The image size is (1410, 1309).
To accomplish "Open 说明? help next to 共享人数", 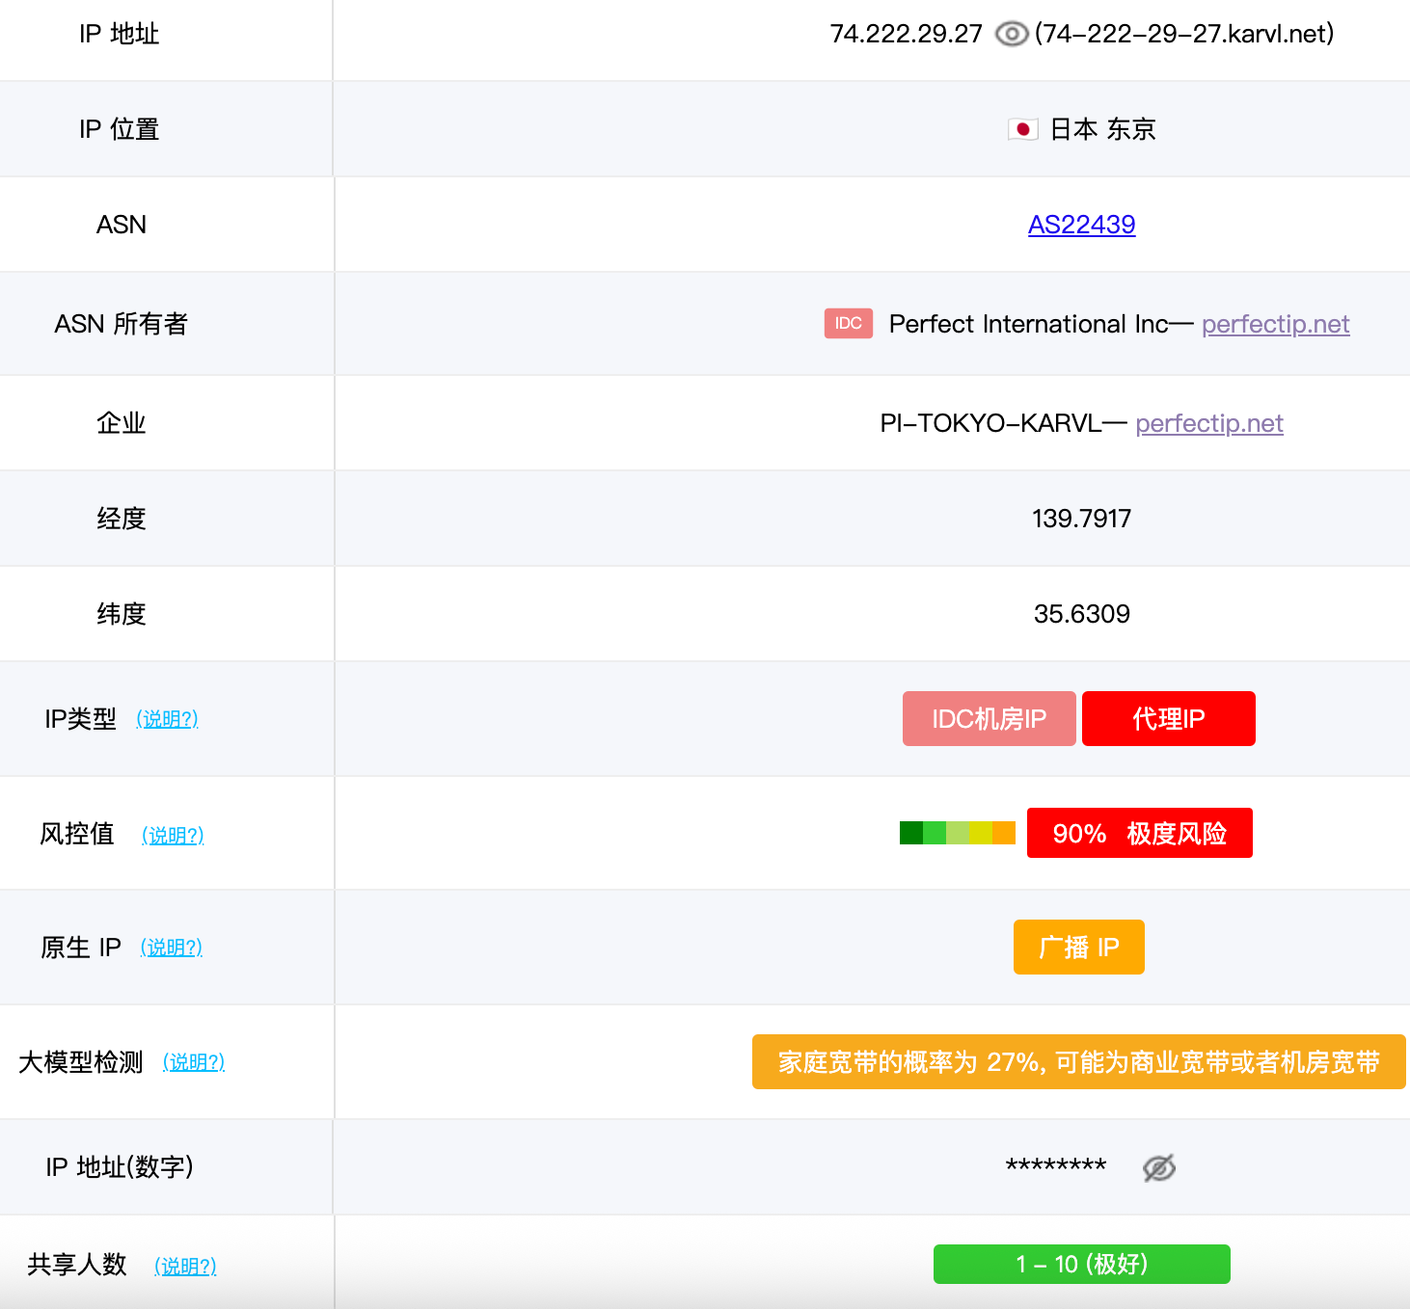I will point(185,1266).
